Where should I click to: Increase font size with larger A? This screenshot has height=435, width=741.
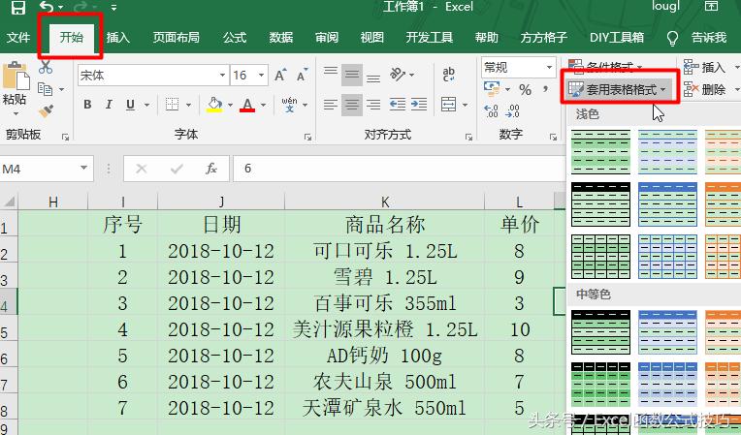point(280,75)
